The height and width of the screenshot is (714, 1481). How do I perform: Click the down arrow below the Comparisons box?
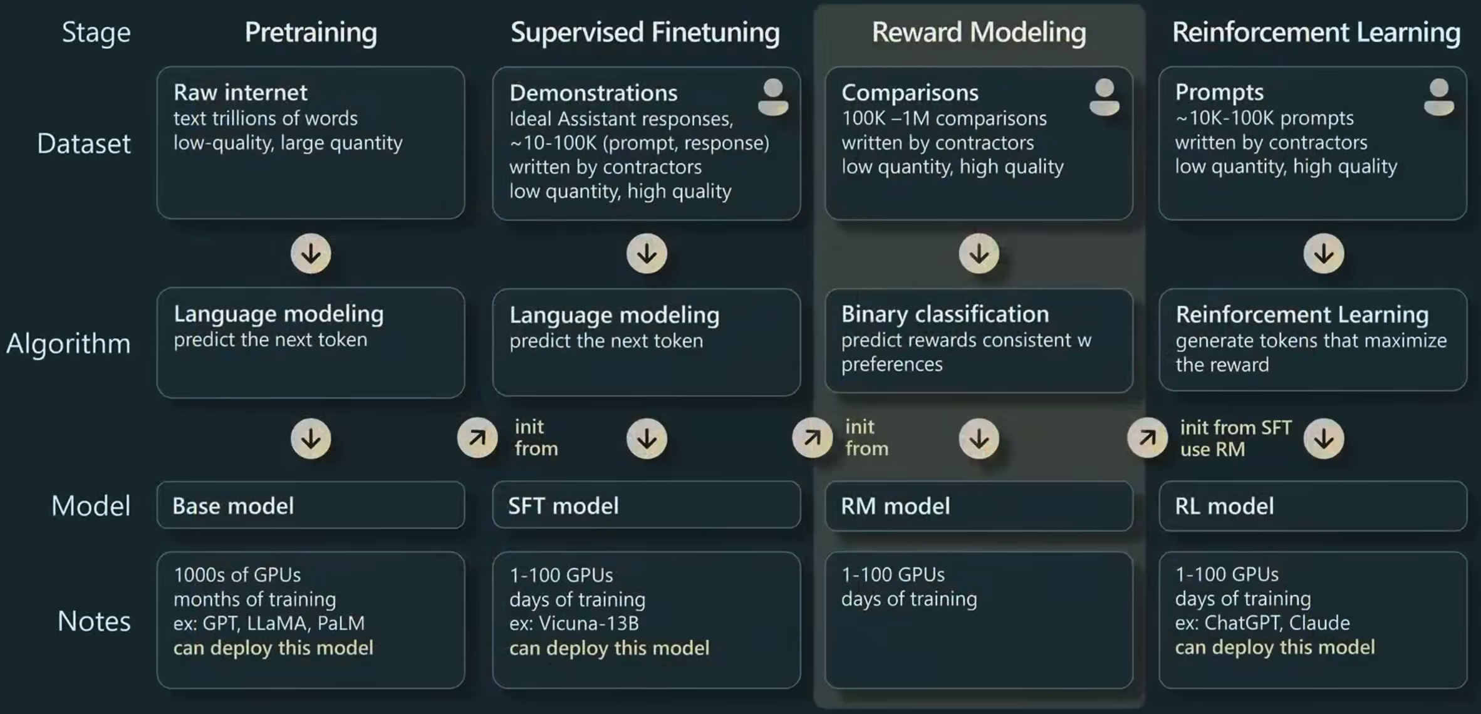pos(979,254)
